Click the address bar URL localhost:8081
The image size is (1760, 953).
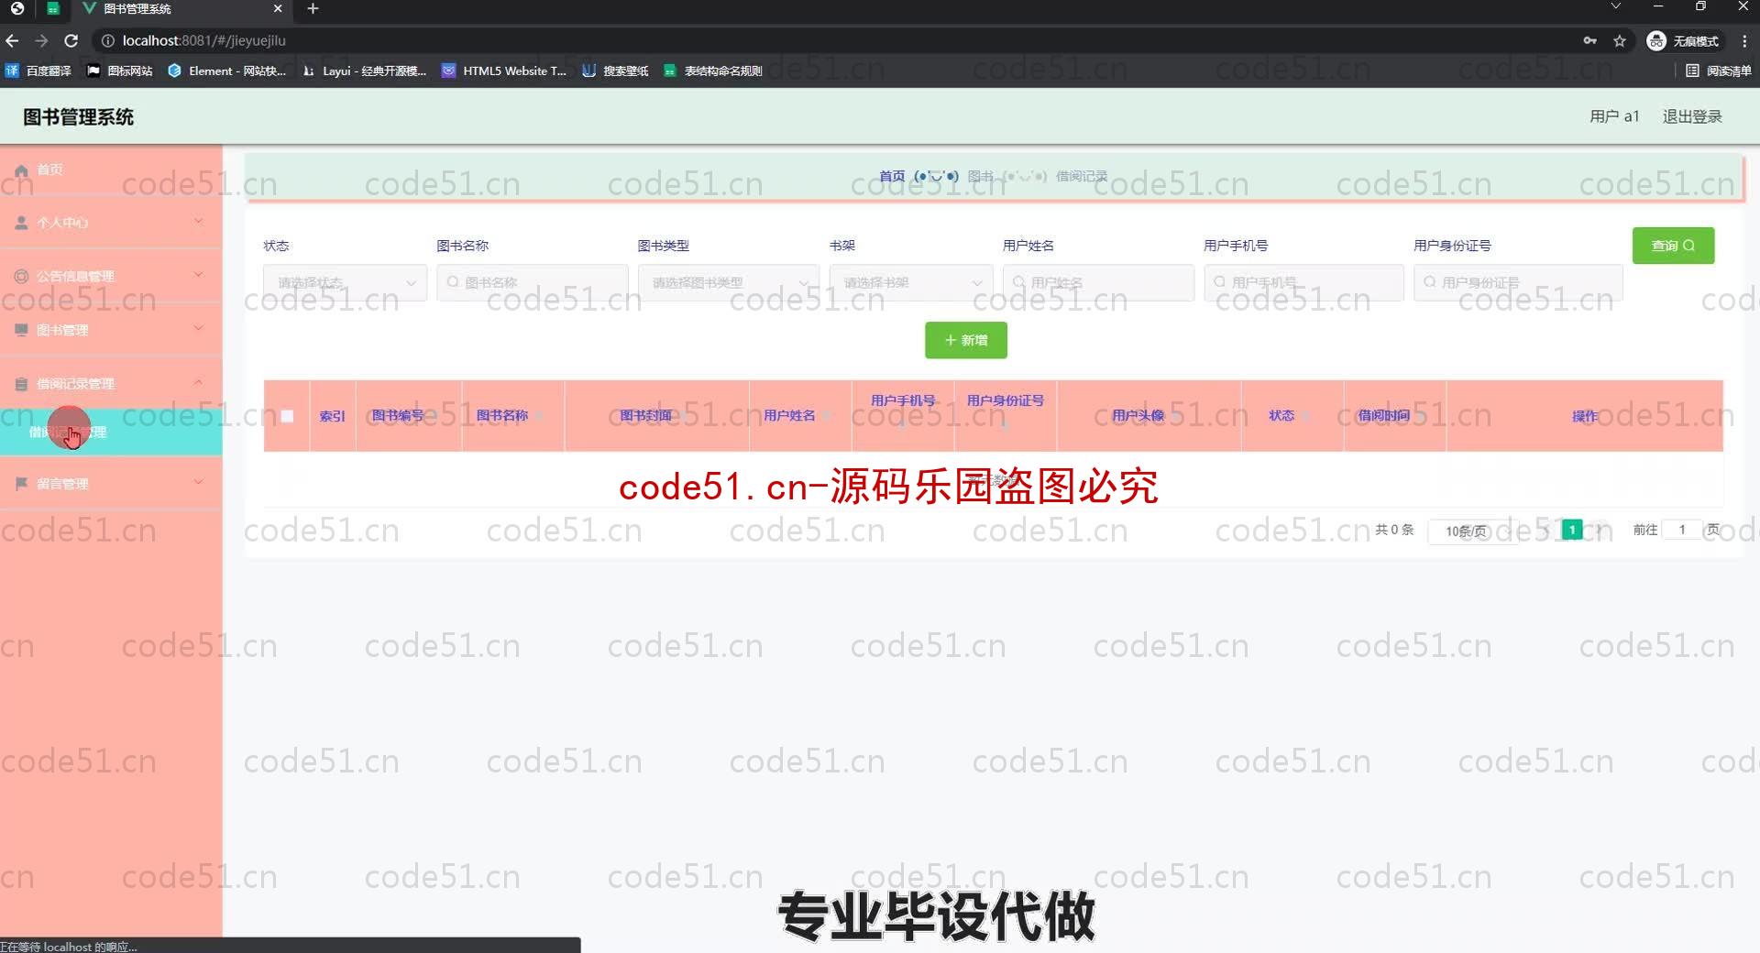[x=203, y=40]
